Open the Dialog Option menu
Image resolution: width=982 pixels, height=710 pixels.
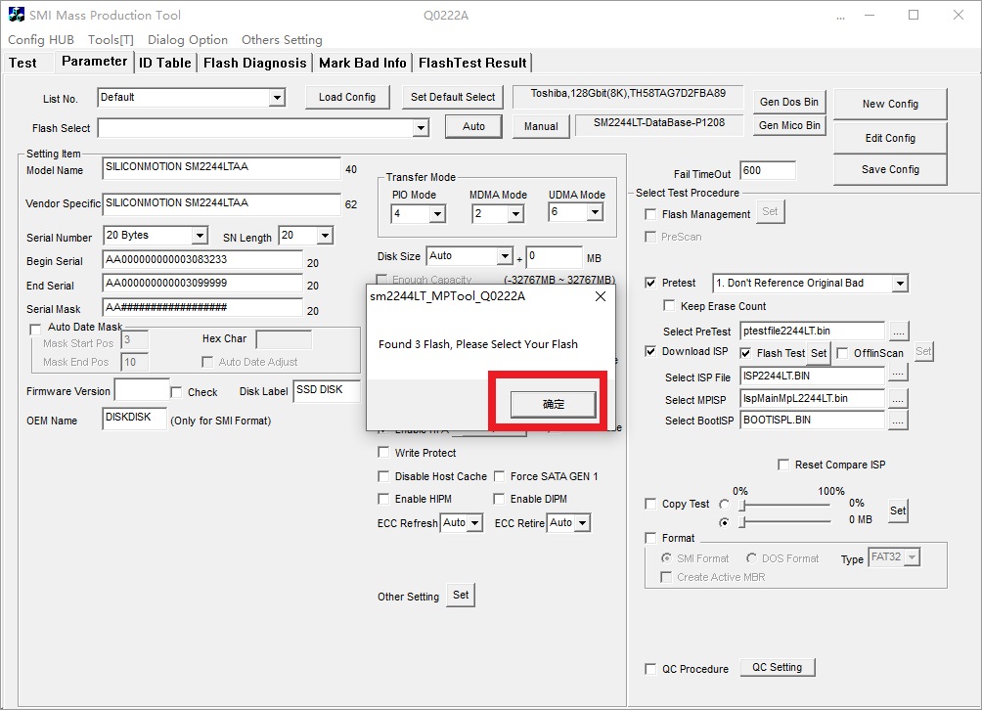(188, 40)
